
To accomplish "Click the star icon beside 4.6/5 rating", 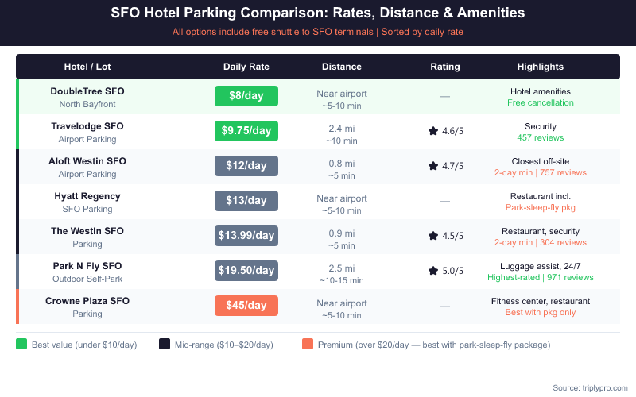I will click(x=433, y=131).
